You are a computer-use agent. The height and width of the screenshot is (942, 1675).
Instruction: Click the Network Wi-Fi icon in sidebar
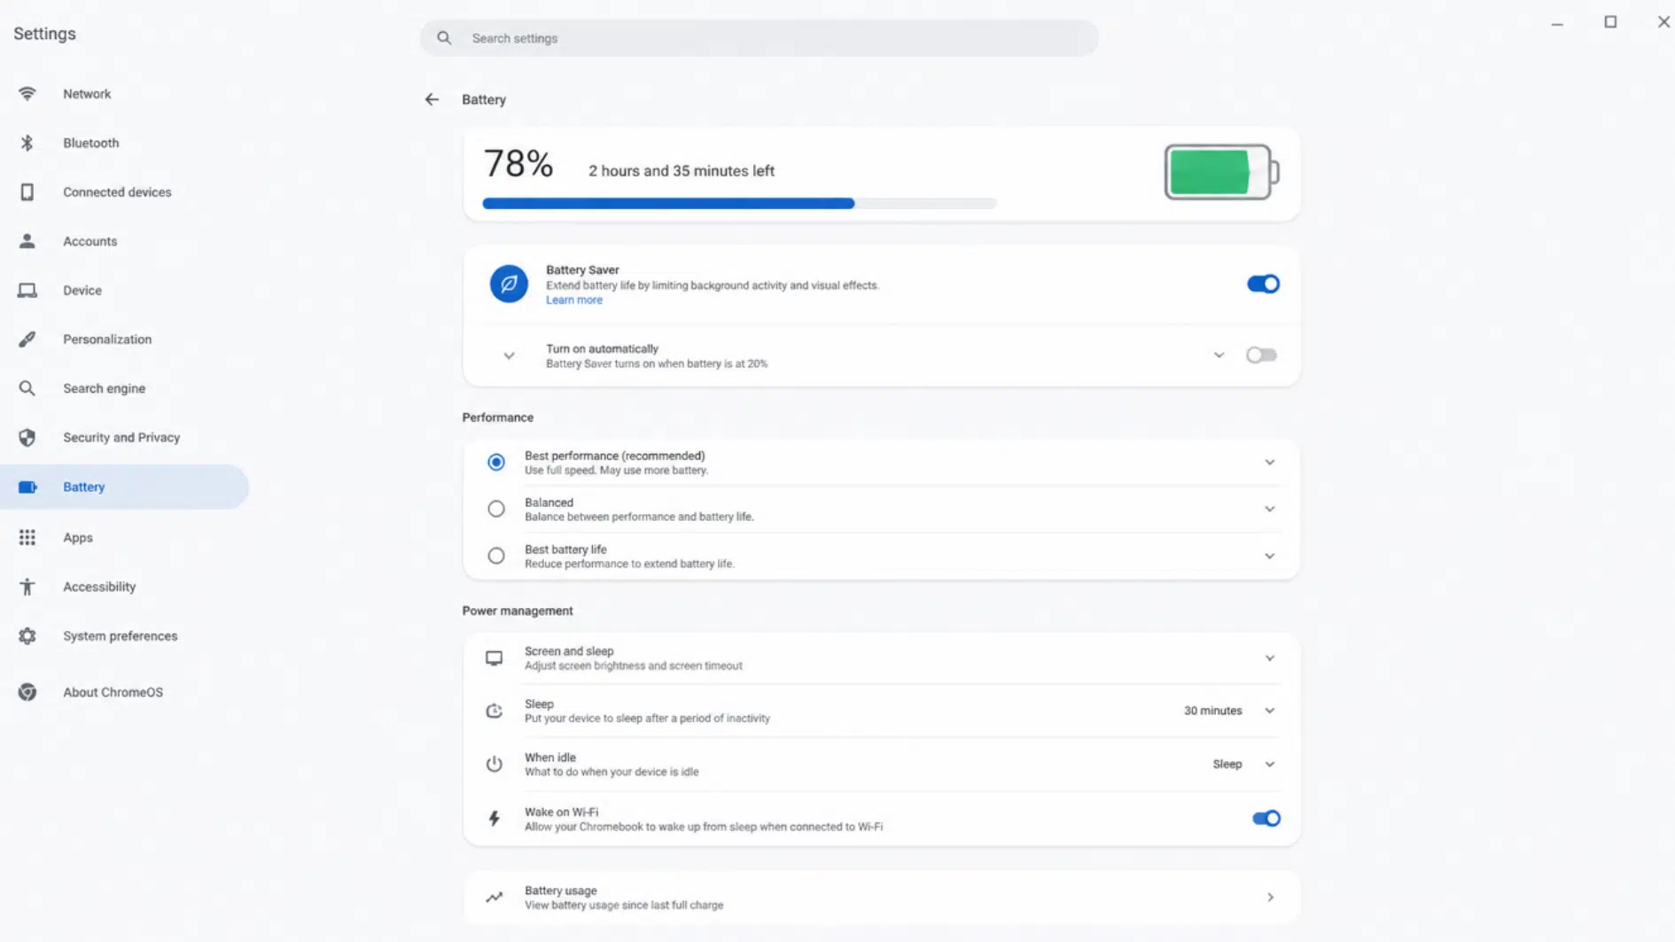27,94
